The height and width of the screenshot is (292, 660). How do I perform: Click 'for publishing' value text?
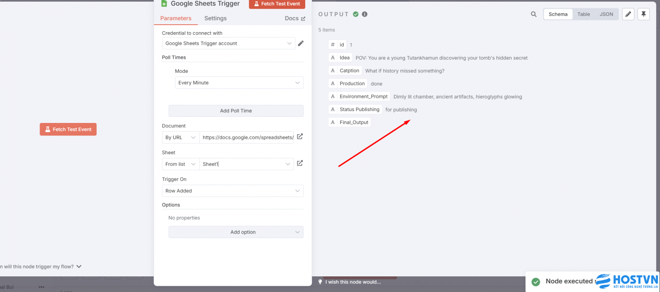click(x=401, y=110)
